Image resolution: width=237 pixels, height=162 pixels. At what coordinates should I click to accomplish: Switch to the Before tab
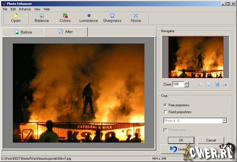(23, 32)
